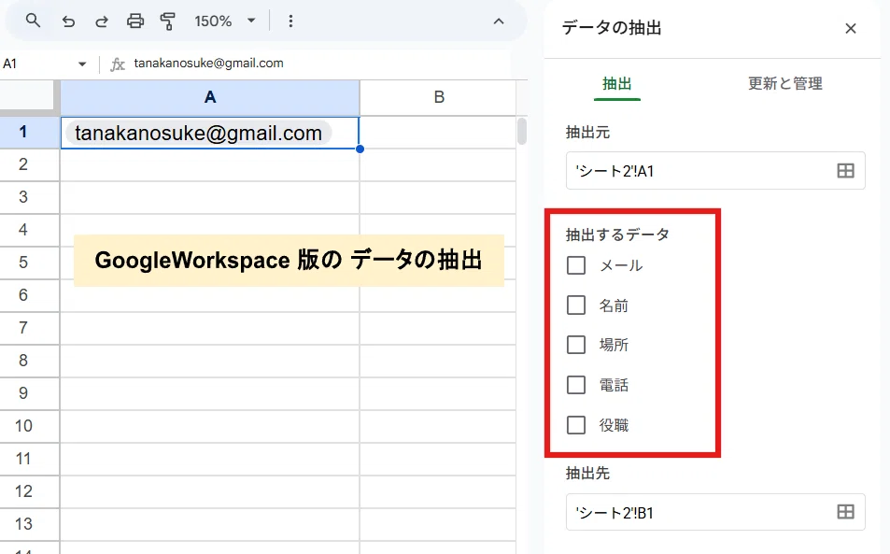Tick the 電話 checkbox

pyautogui.click(x=576, y=385)
